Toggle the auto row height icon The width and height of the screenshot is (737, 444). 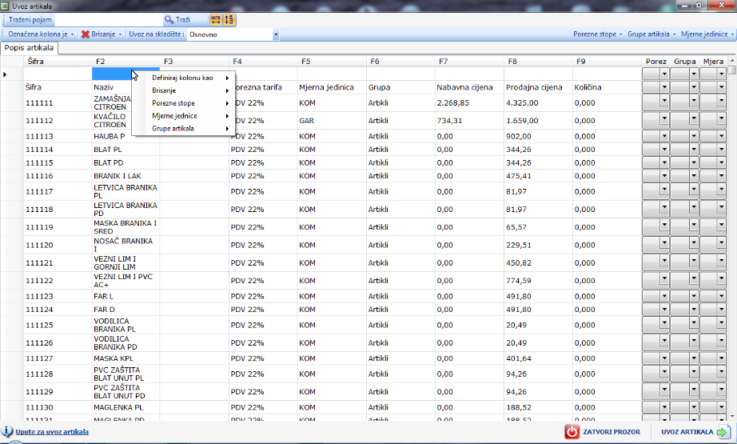(229, 20)
